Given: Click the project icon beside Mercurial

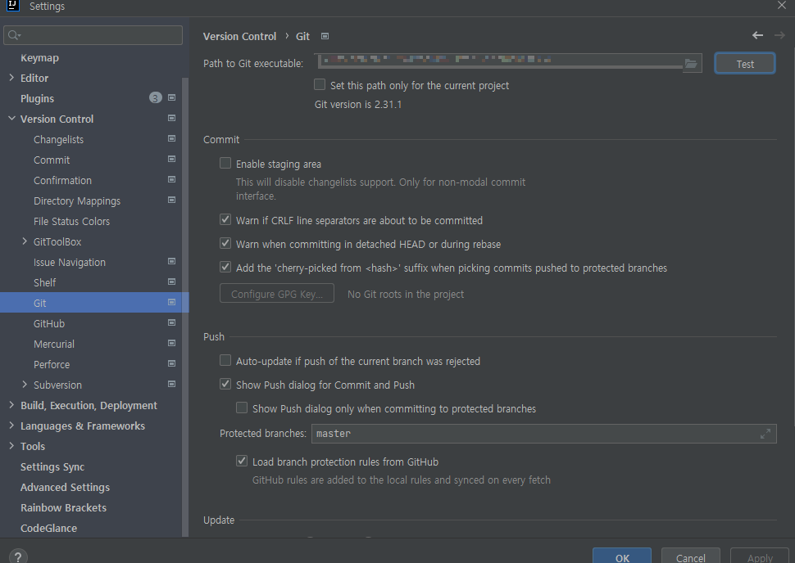Looking at the screenshot, I should (x=172, y=343).
